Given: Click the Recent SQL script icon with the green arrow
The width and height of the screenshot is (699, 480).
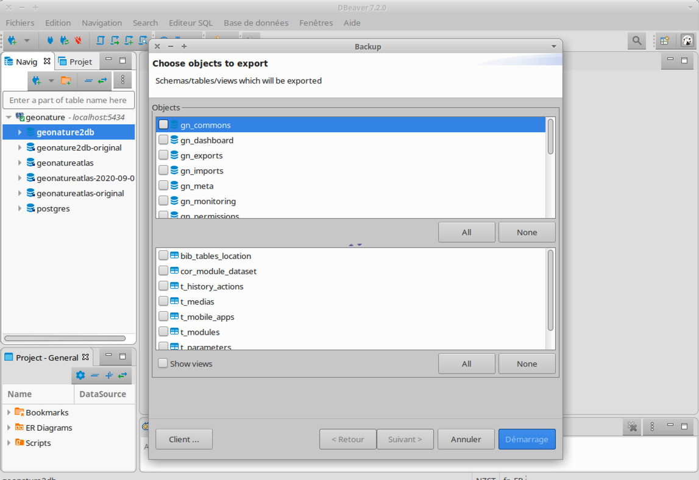Looking at the screenshot, I should (115, 41).
